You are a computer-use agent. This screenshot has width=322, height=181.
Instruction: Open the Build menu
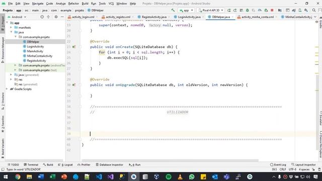[85, 4]
